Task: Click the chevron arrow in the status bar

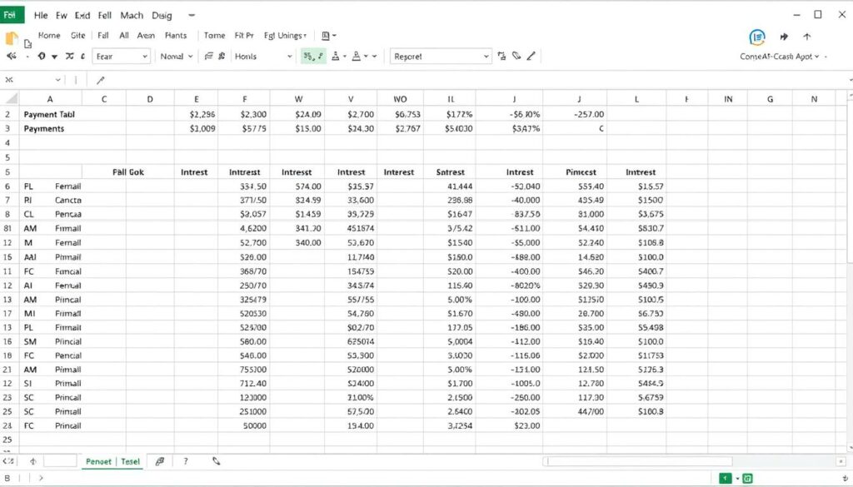Action: [x=41, y=479]
